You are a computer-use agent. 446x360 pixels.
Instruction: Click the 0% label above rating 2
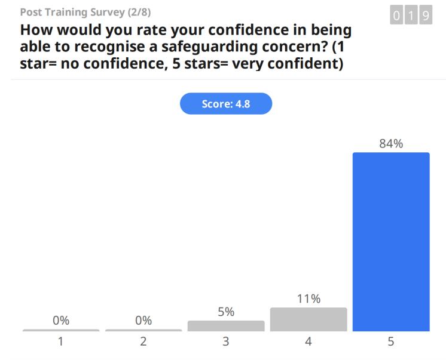pos(143,321)
